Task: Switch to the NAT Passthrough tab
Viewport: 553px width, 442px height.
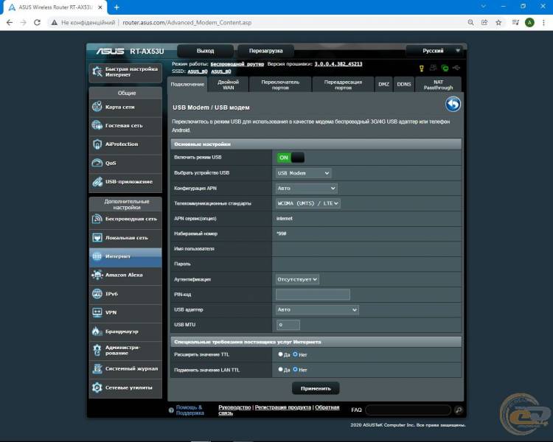Action: click(x=439, y=85)
